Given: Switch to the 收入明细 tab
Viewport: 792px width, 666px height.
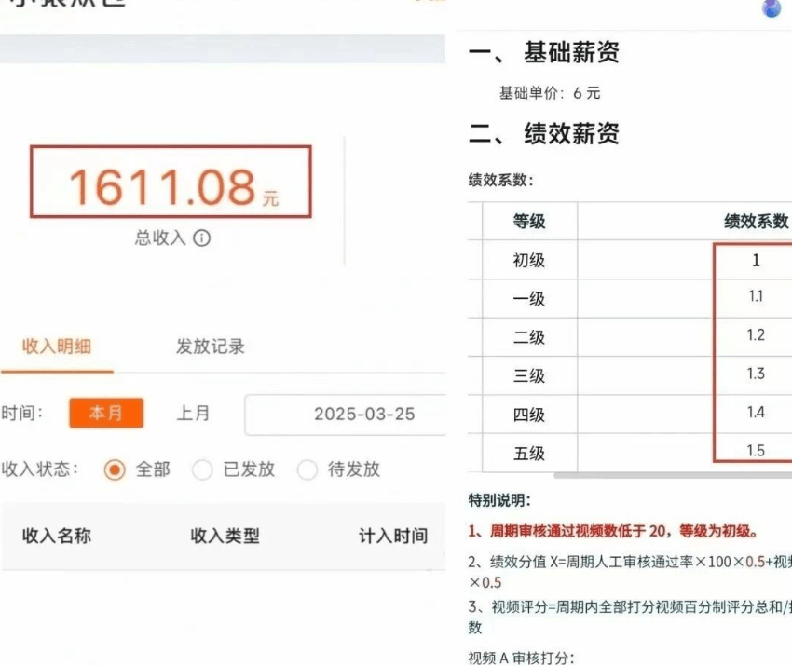Looking at the screenshot, I should pos(57,347).
